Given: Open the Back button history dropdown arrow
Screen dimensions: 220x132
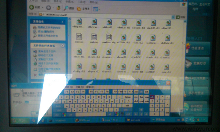Looking at the screenshot, I should pyautogui.click(x=43, y=8).
